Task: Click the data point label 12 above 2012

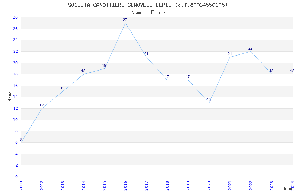Action: pyautogui.click(x=41, y=105)
